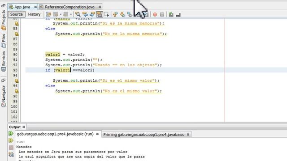Click the else keyword on line 85
The width and height of the screenshot is (287, 161).
[50, 29]
